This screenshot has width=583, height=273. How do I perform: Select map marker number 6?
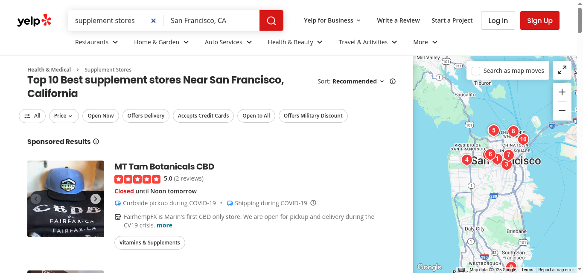coord(490,154)
